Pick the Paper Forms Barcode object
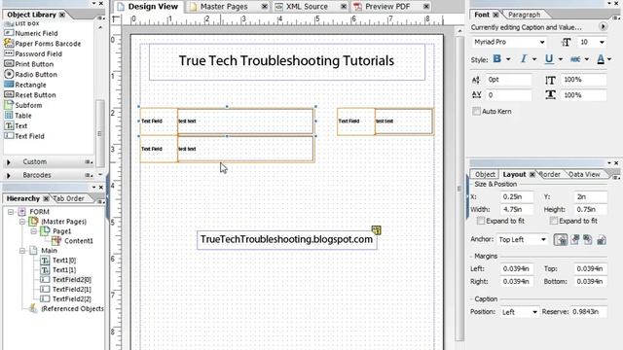 pyautogui.click(x=43, y=44)
